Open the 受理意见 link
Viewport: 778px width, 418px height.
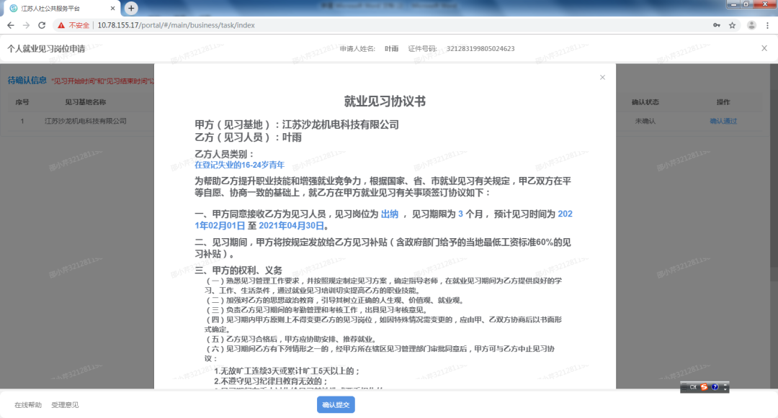(65, 405)
